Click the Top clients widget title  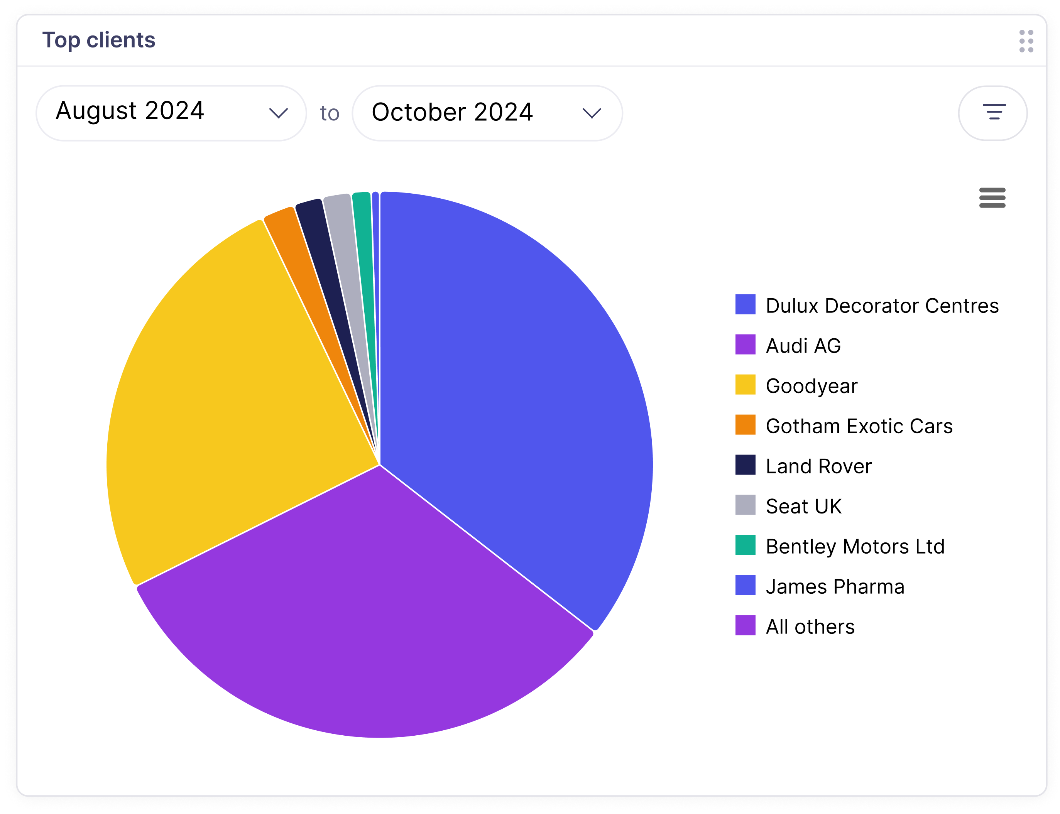pyautogui.click(x=99, y=40)
